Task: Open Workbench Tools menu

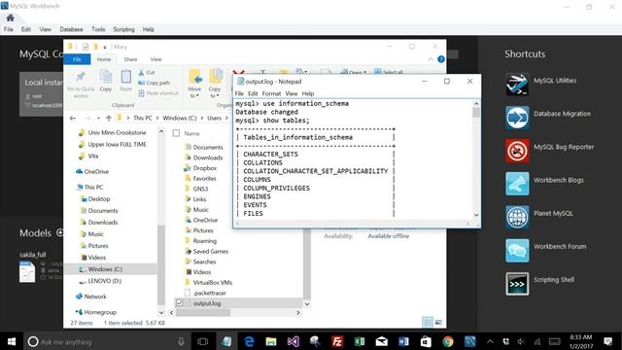Action: click(98, 29)
